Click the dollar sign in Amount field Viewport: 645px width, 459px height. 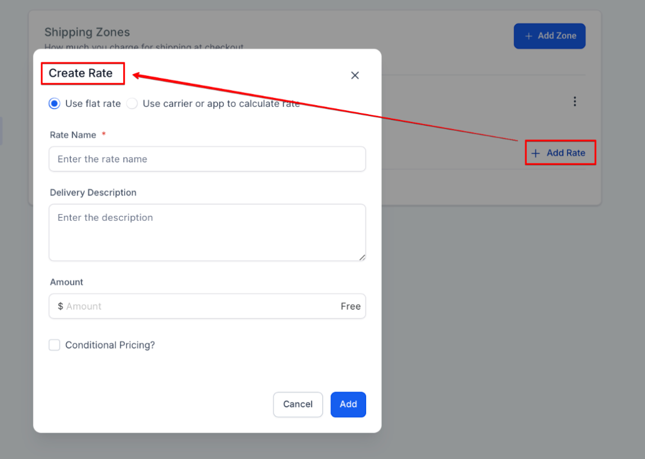[x=60, y=306]
